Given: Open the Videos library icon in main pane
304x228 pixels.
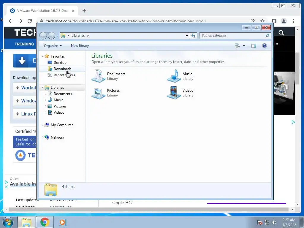Looking at the screenshot, I should click(x=174, y=93).
